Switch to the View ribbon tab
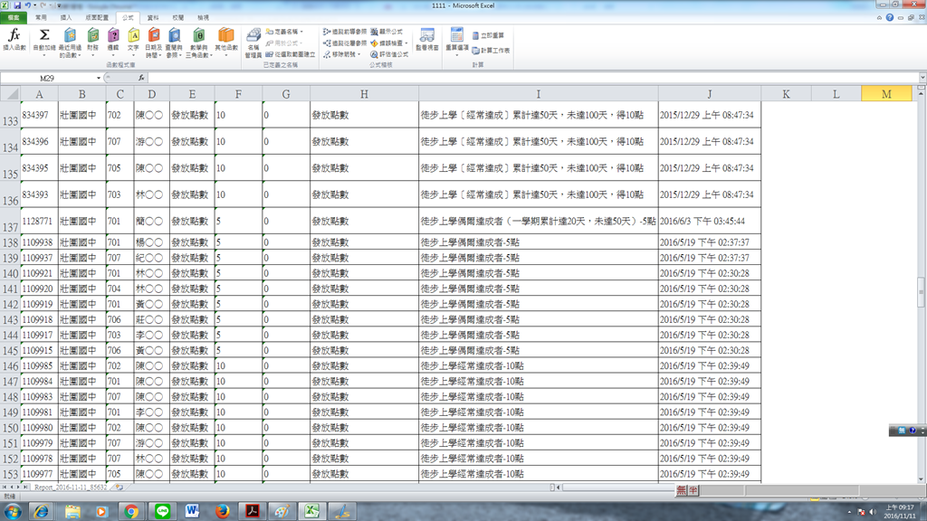Screen dimensions: 927x521 (203, 18)
